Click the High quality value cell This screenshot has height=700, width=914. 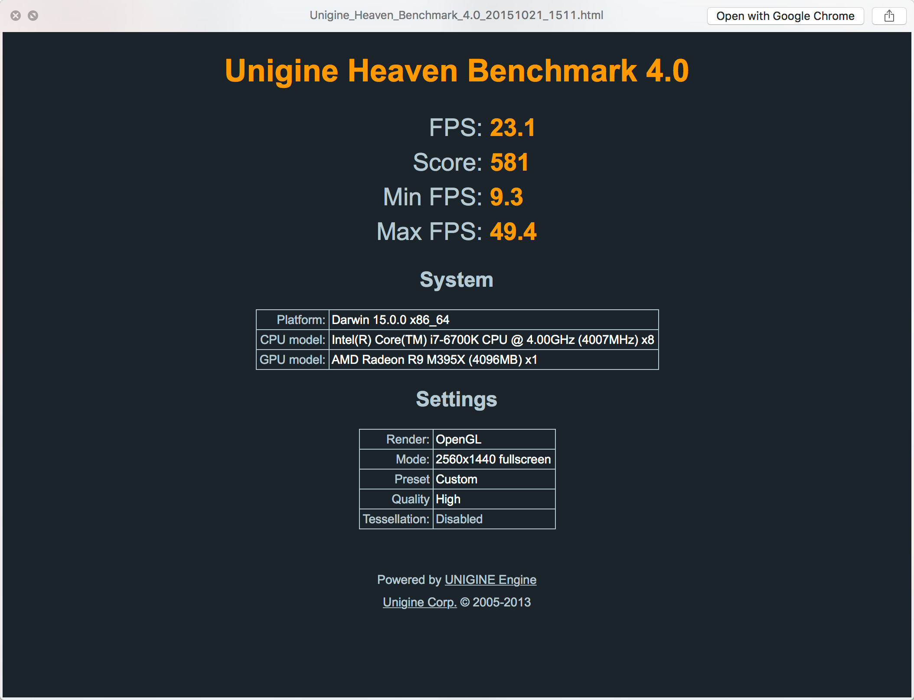point(493,499)
